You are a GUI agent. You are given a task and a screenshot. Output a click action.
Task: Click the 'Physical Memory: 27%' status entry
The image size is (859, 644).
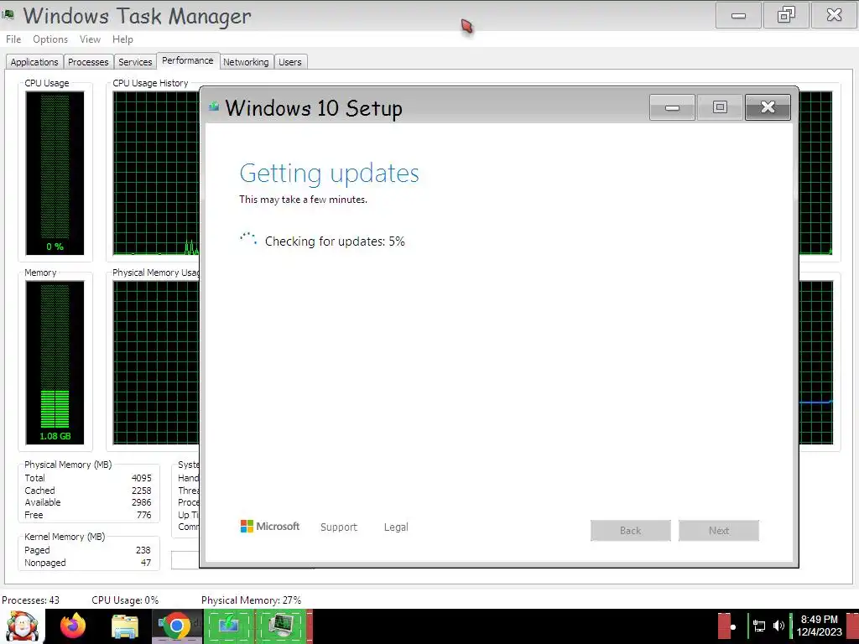coord(251,600)
